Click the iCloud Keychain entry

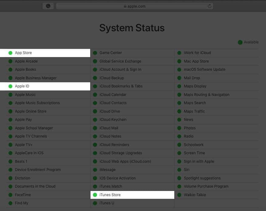(x=113, y=120)
